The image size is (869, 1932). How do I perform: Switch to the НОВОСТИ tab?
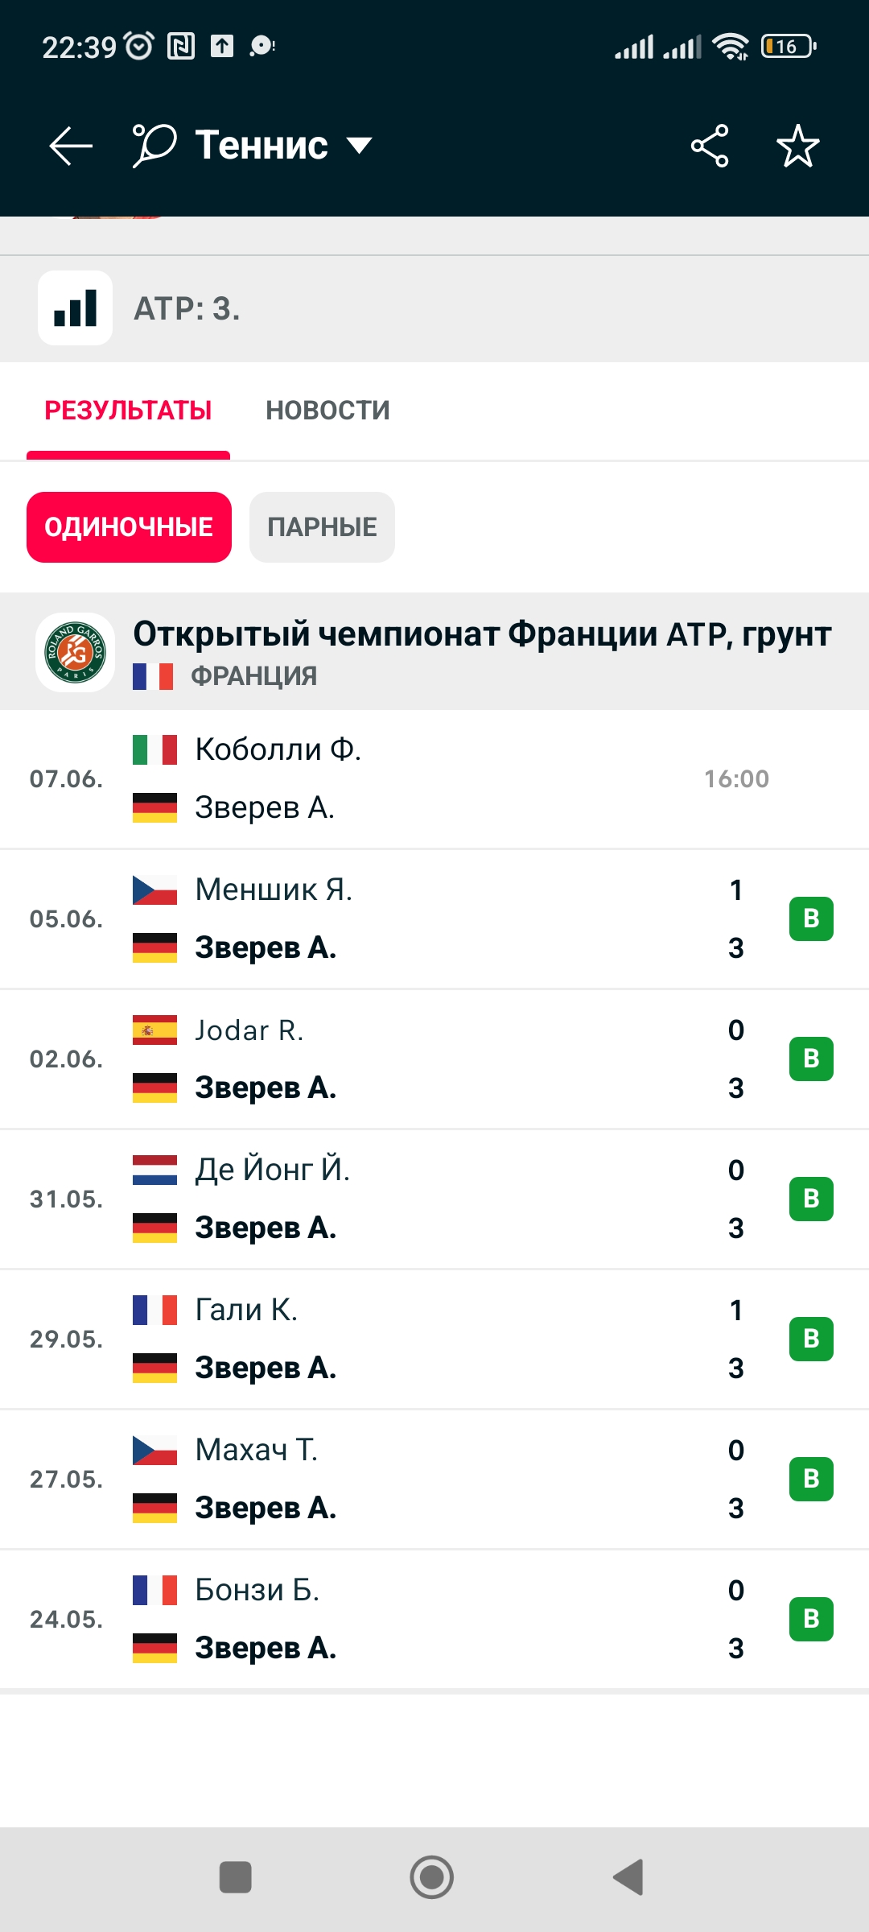327,411
